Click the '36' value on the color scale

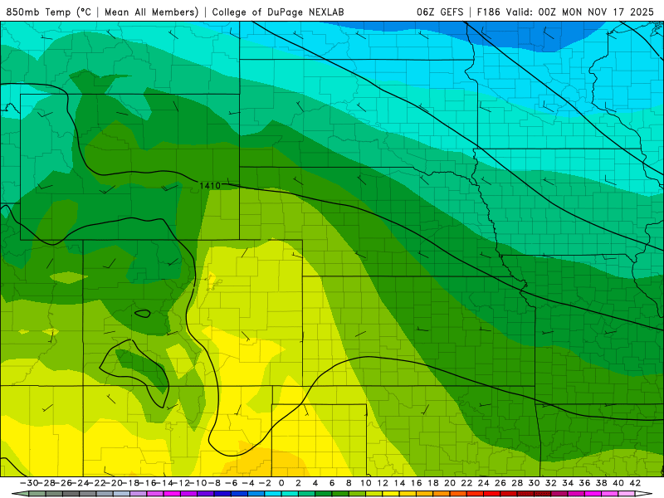[x=584, y=483]
